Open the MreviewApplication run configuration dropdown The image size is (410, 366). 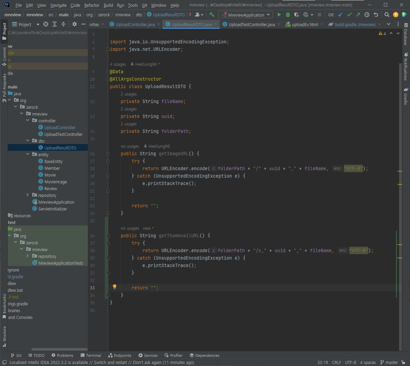tap(246, 15)
